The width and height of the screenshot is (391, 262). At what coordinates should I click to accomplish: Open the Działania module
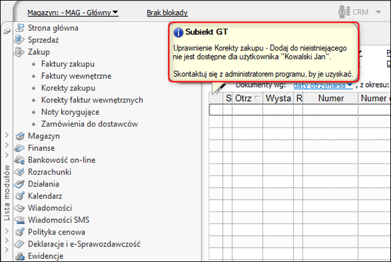[x=44, y=184]
